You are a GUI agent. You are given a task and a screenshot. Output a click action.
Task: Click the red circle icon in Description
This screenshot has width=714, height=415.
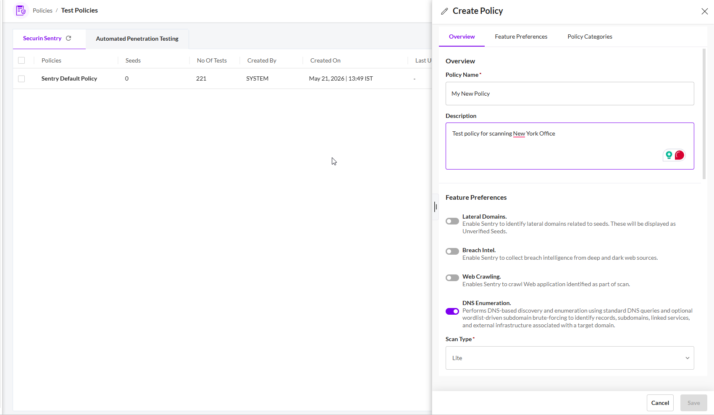point(679,155)
